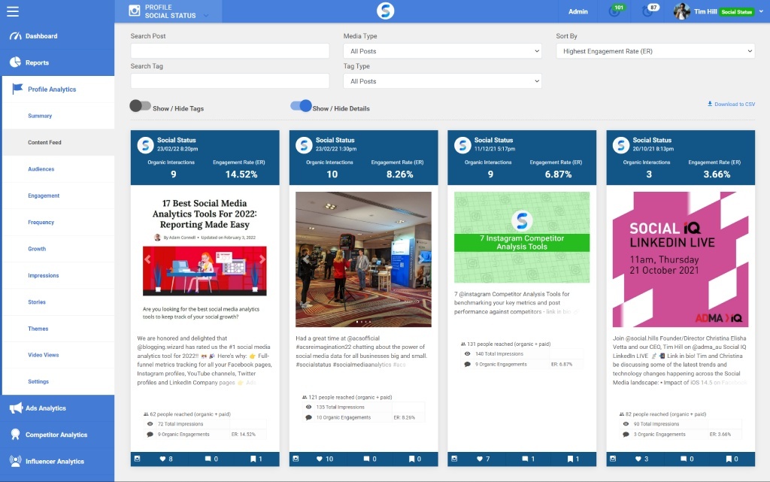
Task: Click the Ads Analytics megaphone icon
Action: tap(16, 408)
